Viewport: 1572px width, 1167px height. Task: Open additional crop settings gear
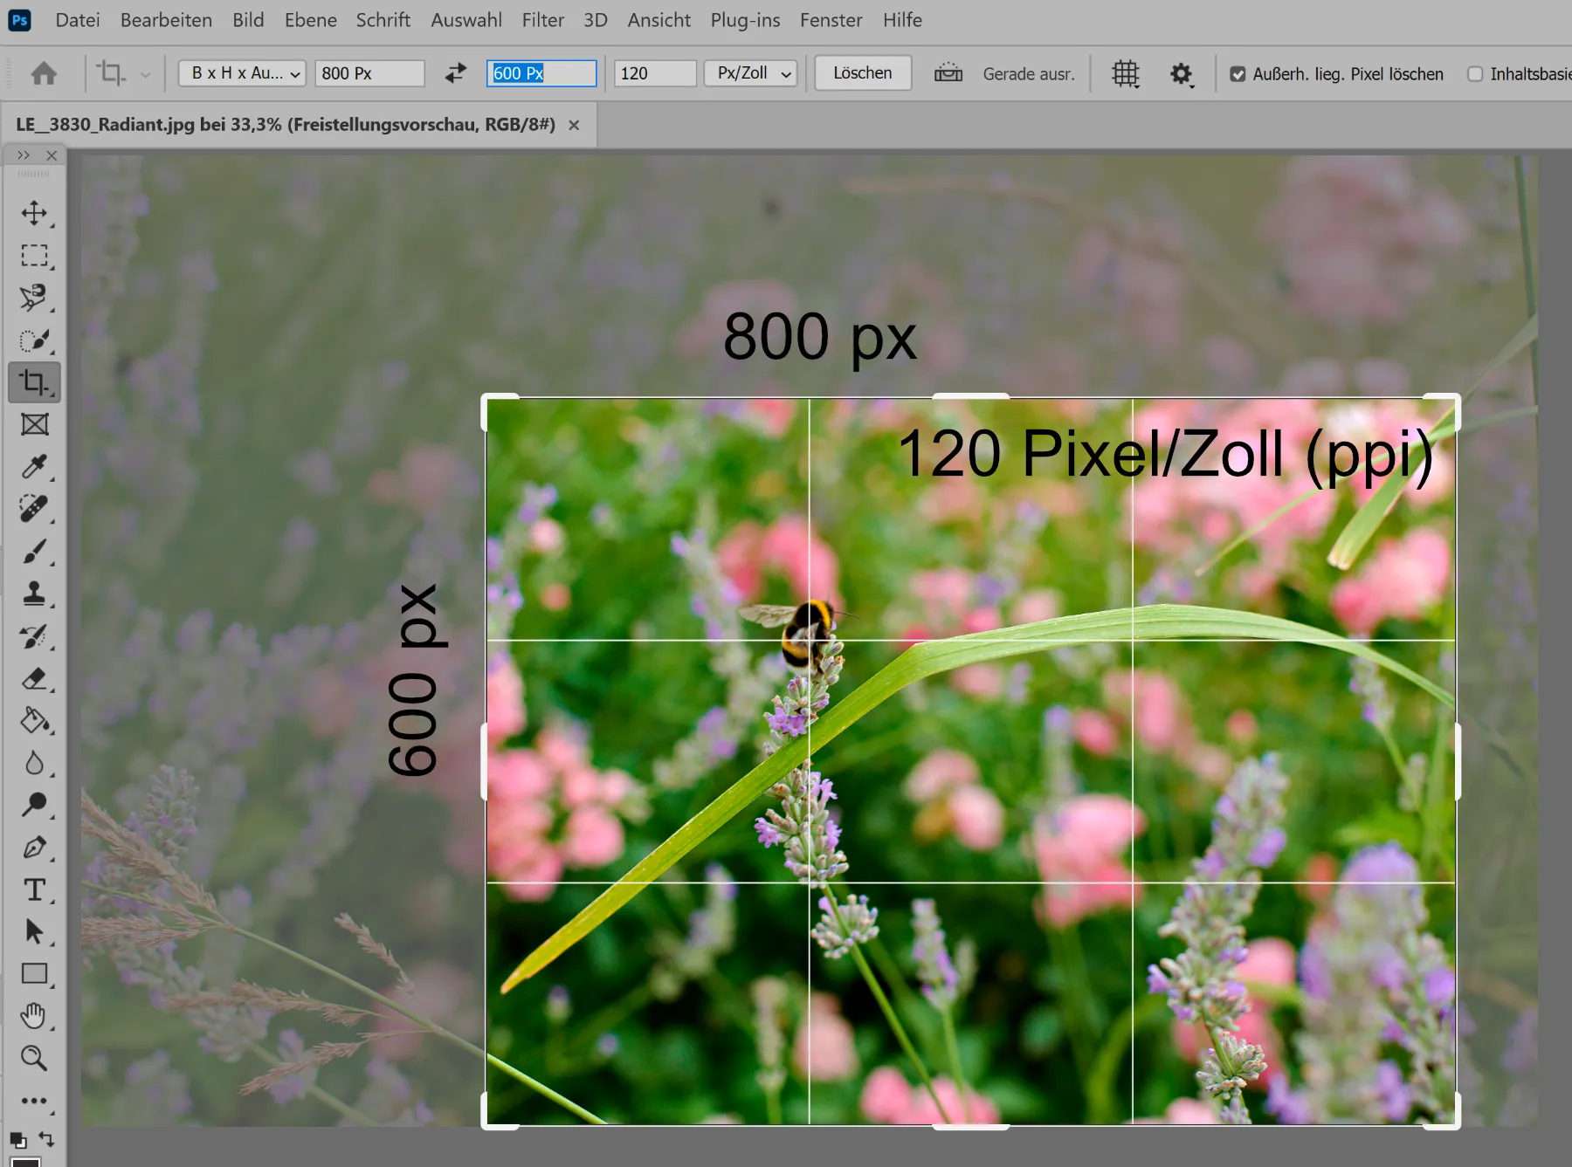coord(1181,74)
